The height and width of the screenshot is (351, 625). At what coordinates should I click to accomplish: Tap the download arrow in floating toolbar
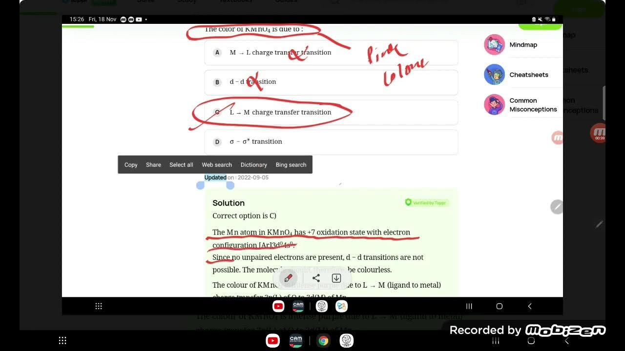click(336, 278)
